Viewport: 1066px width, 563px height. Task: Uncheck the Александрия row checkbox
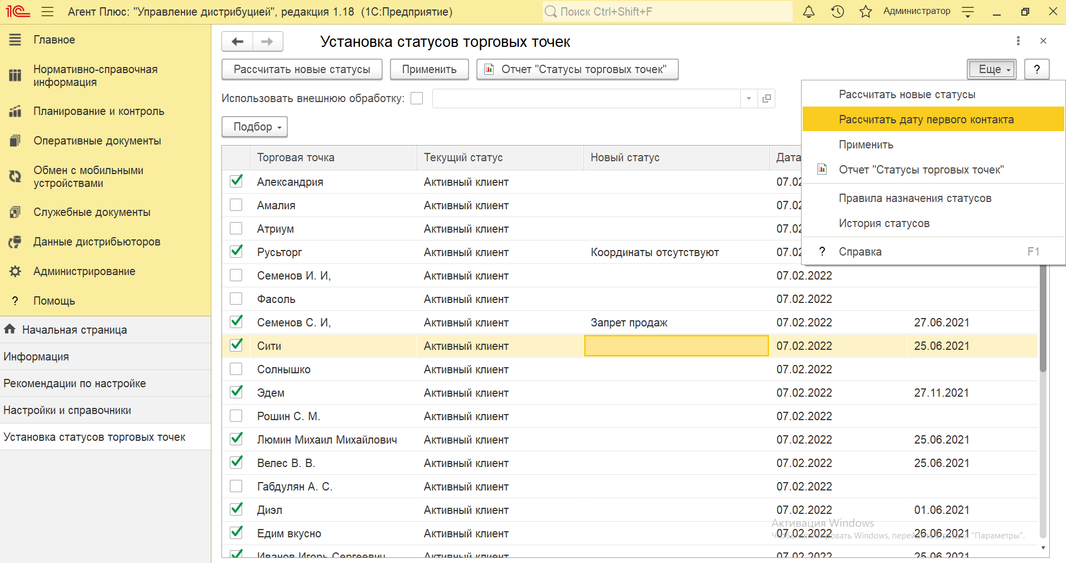(x=237, y=181)
